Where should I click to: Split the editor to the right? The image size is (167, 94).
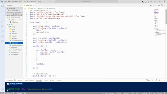162,5
